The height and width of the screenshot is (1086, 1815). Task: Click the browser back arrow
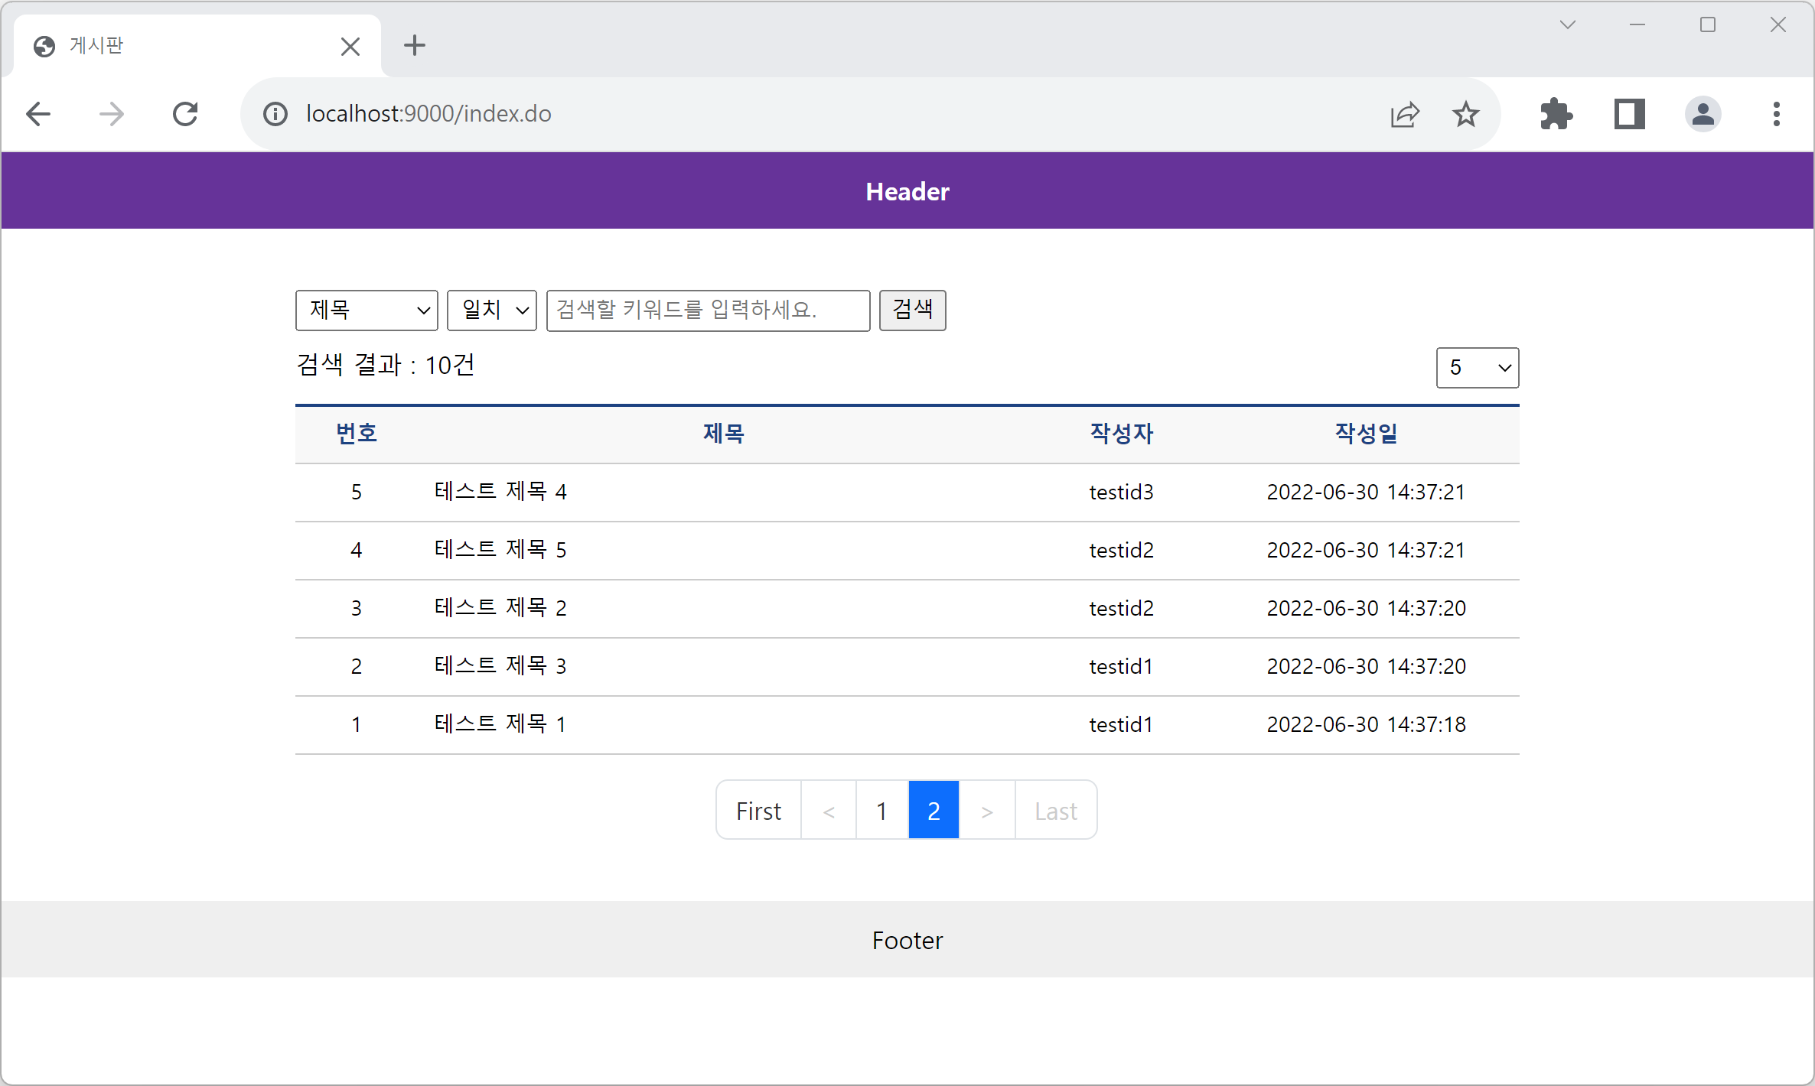tap(38, 115)
